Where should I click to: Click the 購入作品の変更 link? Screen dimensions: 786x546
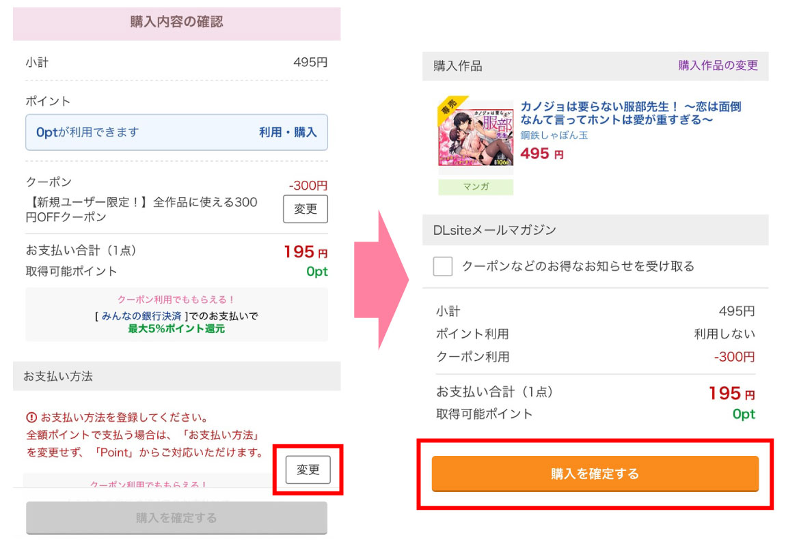718,66
